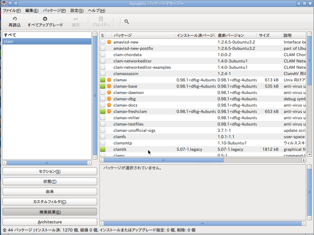Mark the clamsmtp package checkbox
Viewport: 314px width, 235px height.
[x=103, y=143]
